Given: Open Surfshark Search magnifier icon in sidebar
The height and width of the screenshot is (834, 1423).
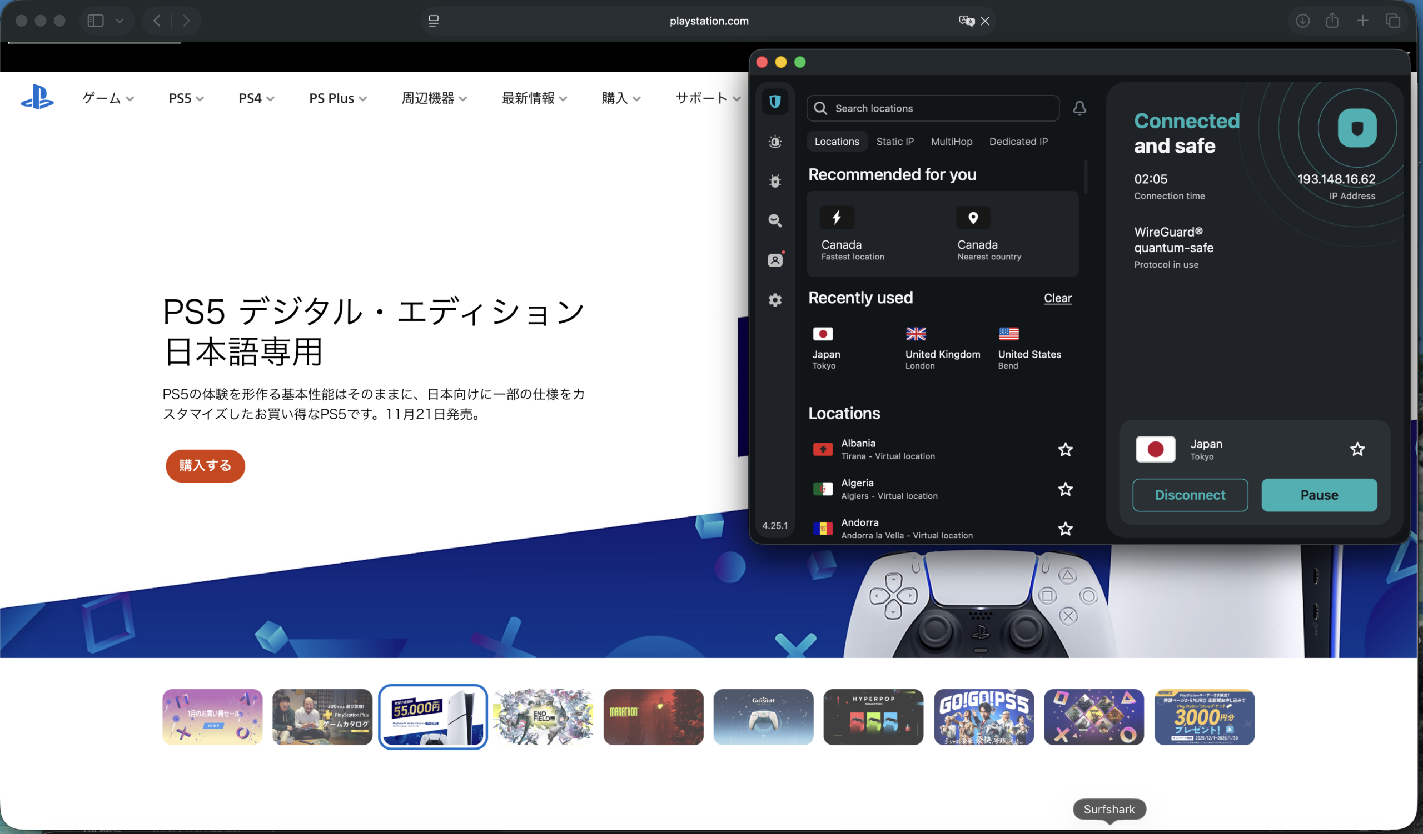Looking at the screenshot, I should (x=775, y=220).
